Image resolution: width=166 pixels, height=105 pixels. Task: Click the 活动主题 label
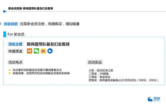(15, 44)
